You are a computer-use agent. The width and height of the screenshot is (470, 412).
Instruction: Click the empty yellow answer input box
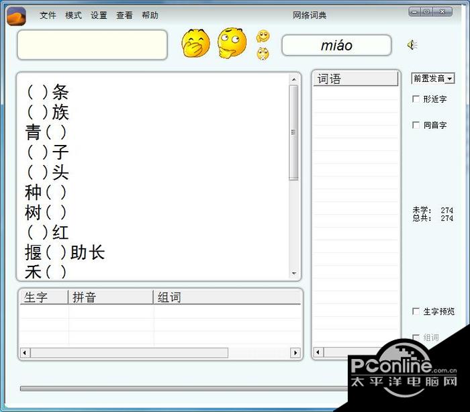coord(93,45)
